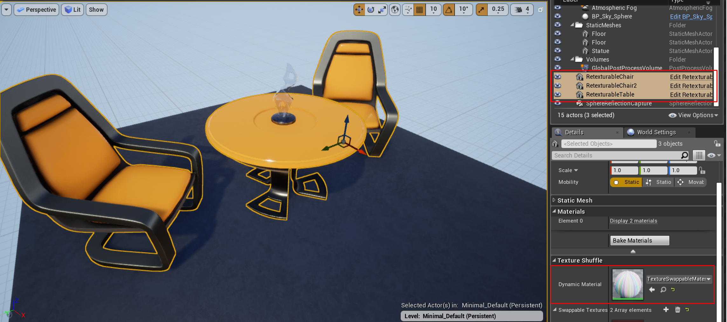The image size is (727, 322).
Task: Open the Show viewport menu
Action: (96, 10)
